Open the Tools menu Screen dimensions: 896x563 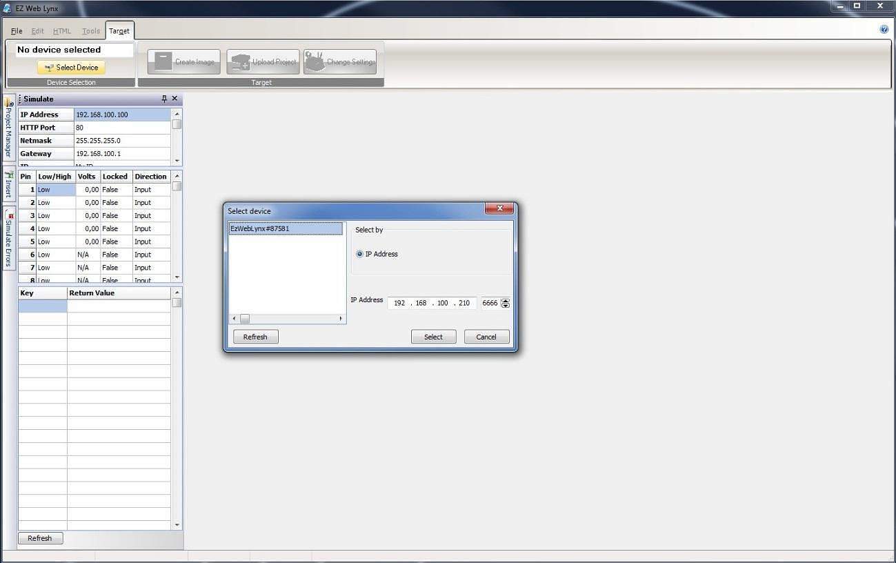coord(91,31)
